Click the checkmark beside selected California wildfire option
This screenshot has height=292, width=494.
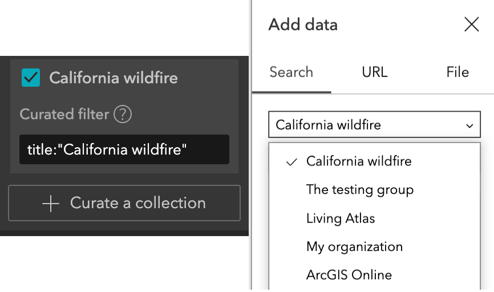pos(292,161)
